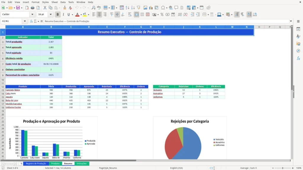Toggle Center Horizontally alignment
303x170 pixels.
99,14
